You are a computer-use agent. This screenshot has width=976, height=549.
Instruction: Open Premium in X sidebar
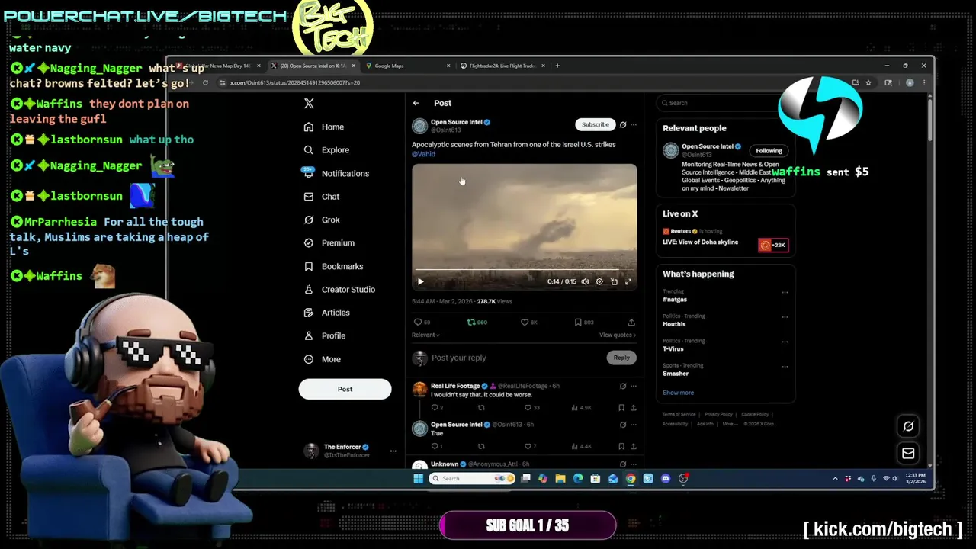pos(329,243)
